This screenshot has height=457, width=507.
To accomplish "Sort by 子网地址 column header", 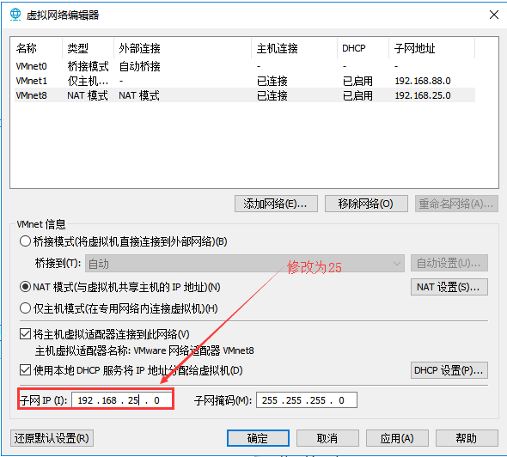I will (432, 48).
